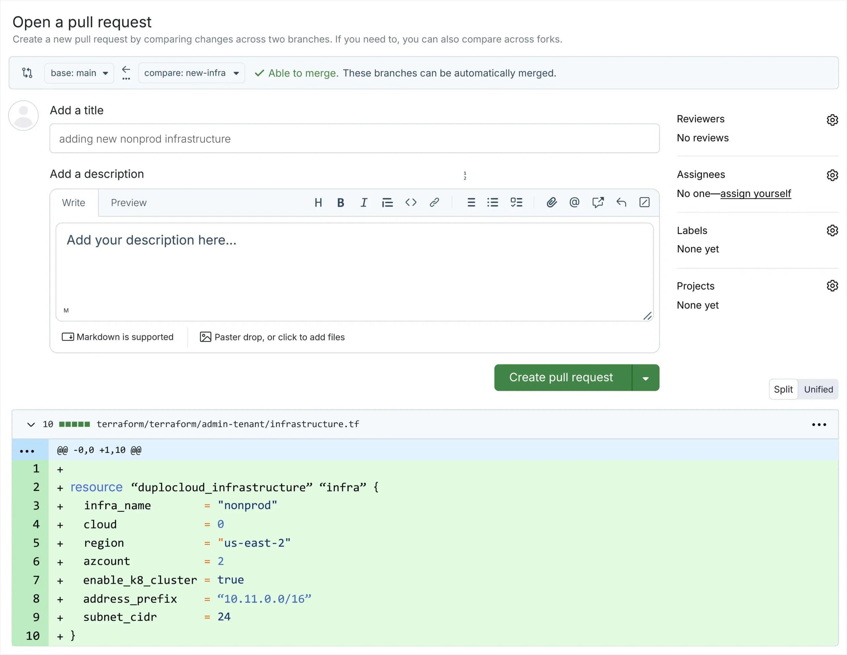Switch to the Preview tab
847x655 pixels.
coord(129,203)
